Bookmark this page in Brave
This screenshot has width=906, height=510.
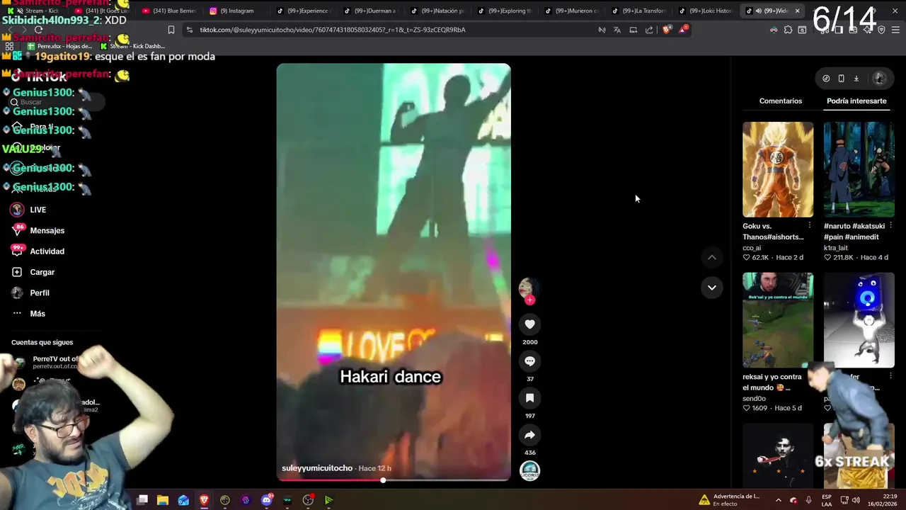pos(171,30)
